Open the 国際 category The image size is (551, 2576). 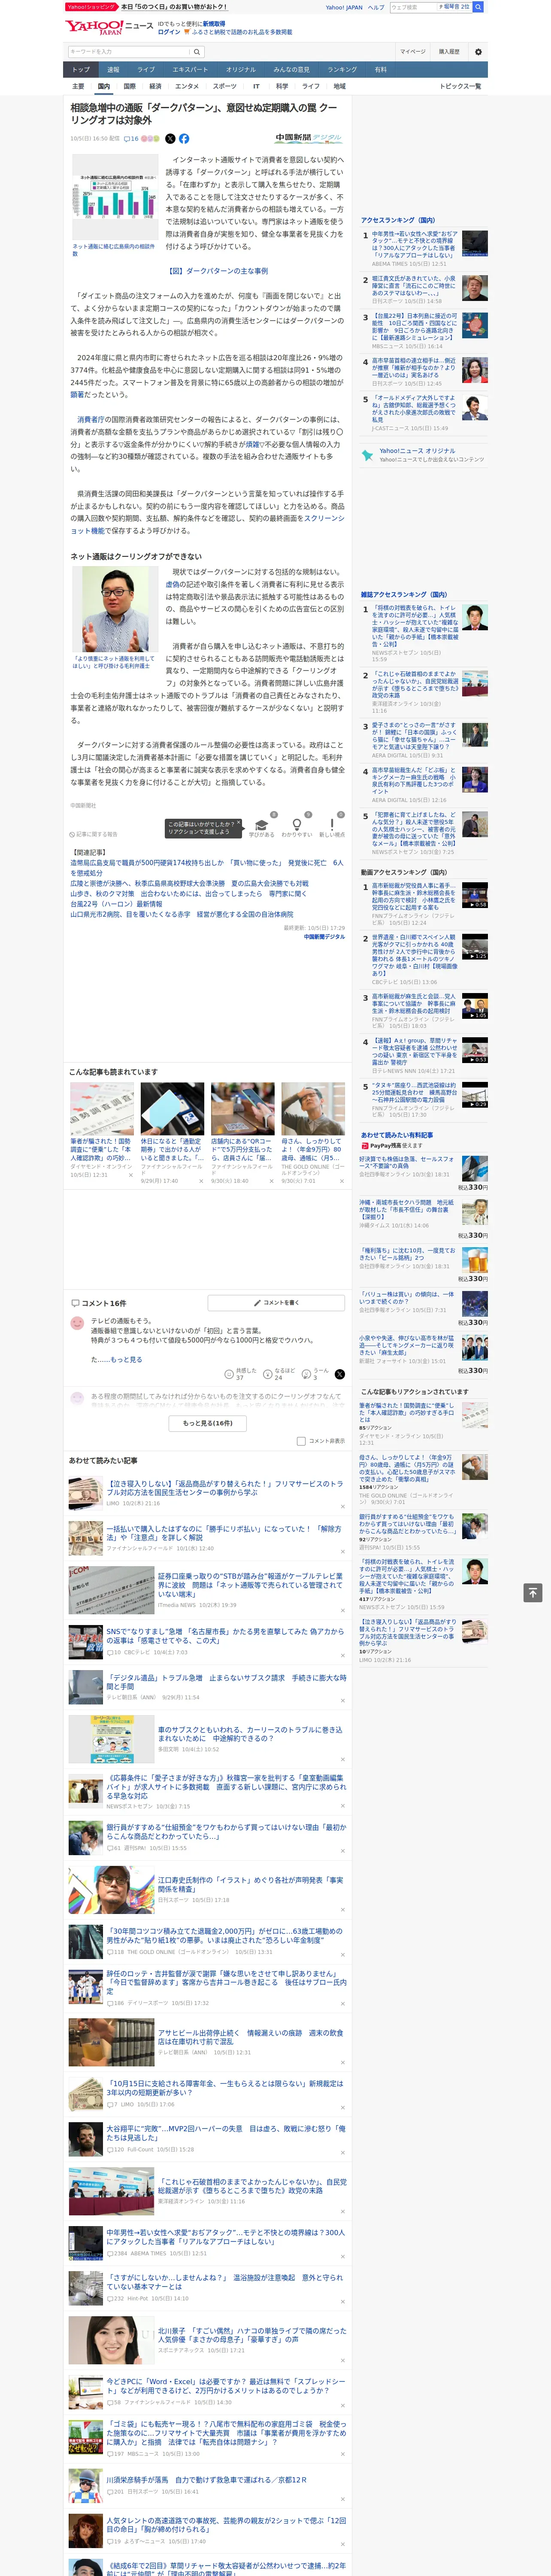tap(129, 86)
